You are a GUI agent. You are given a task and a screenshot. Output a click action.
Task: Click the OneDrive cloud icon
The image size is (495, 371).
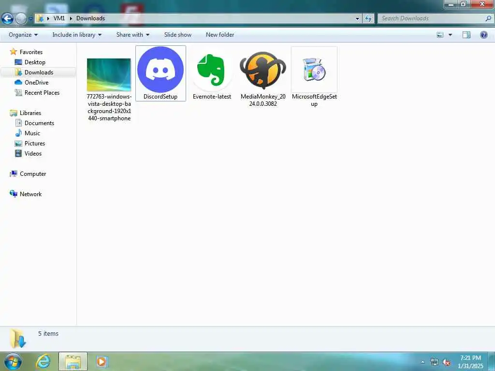(18, 82)
